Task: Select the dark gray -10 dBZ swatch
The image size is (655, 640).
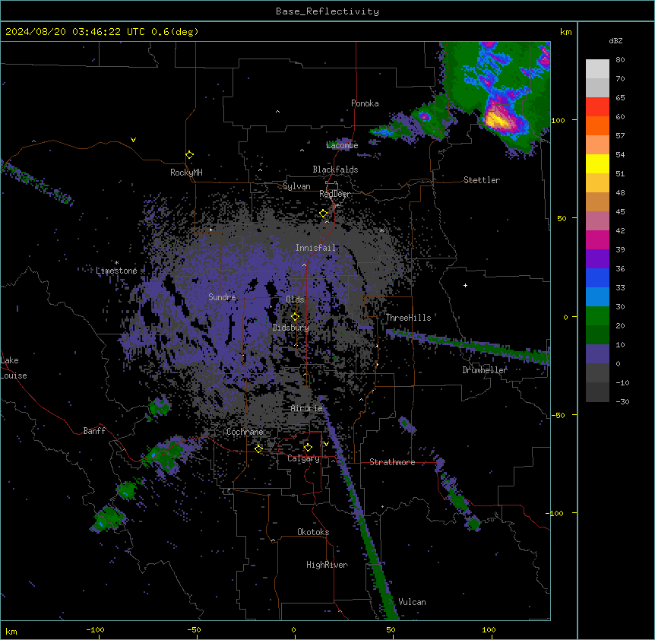Action: 597,392
